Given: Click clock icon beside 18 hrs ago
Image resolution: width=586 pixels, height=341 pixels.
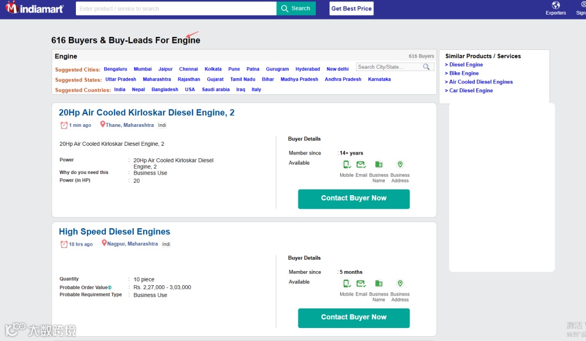Looking at the screenshot, I should (x=64, y=244).
